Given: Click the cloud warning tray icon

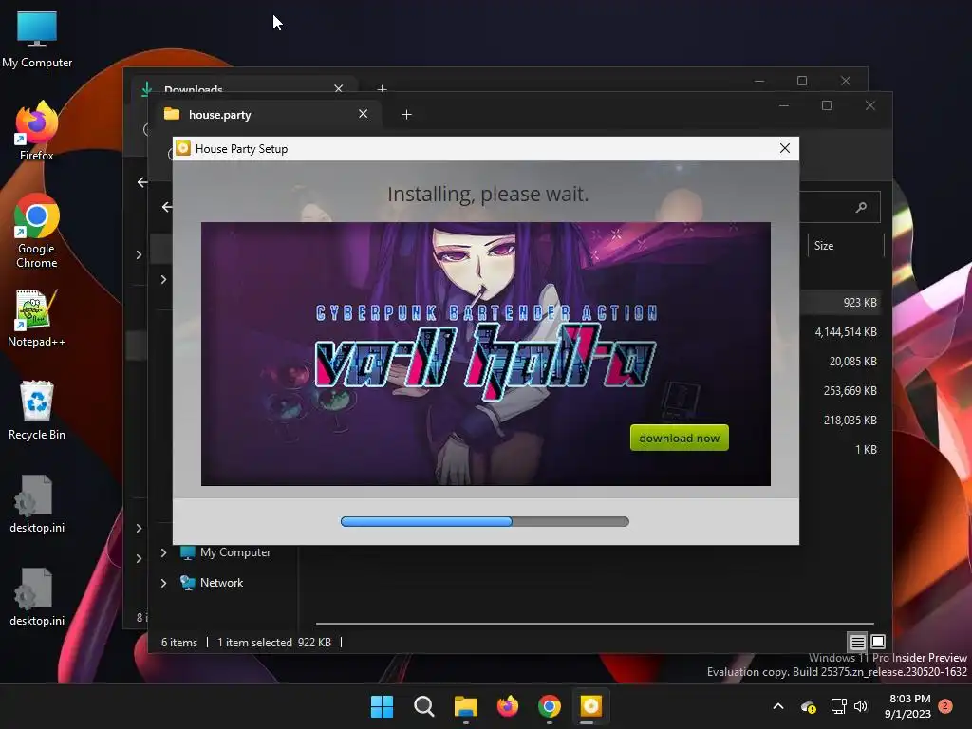Looking at the screenshot, I should [808, 706].
